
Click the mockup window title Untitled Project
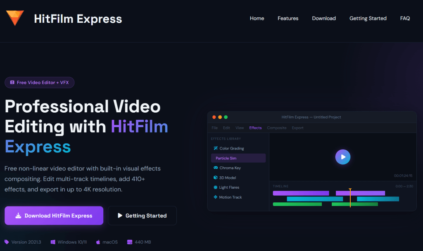coord(311,117)
